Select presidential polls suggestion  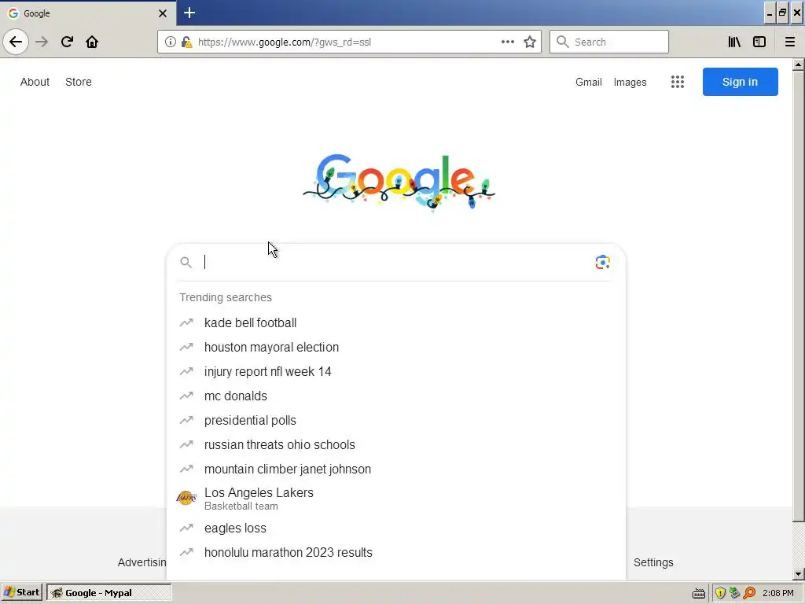[x=396, y=420]
